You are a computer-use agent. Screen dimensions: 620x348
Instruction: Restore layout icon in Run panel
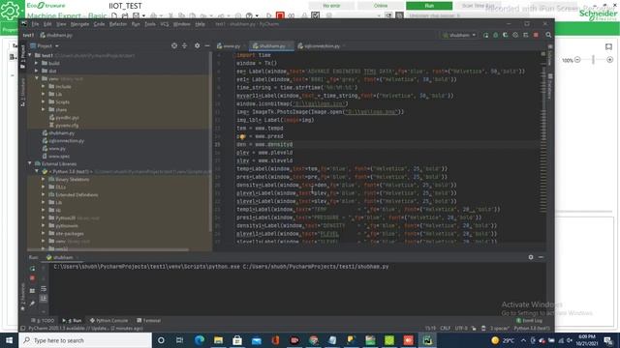click(32, 291)
